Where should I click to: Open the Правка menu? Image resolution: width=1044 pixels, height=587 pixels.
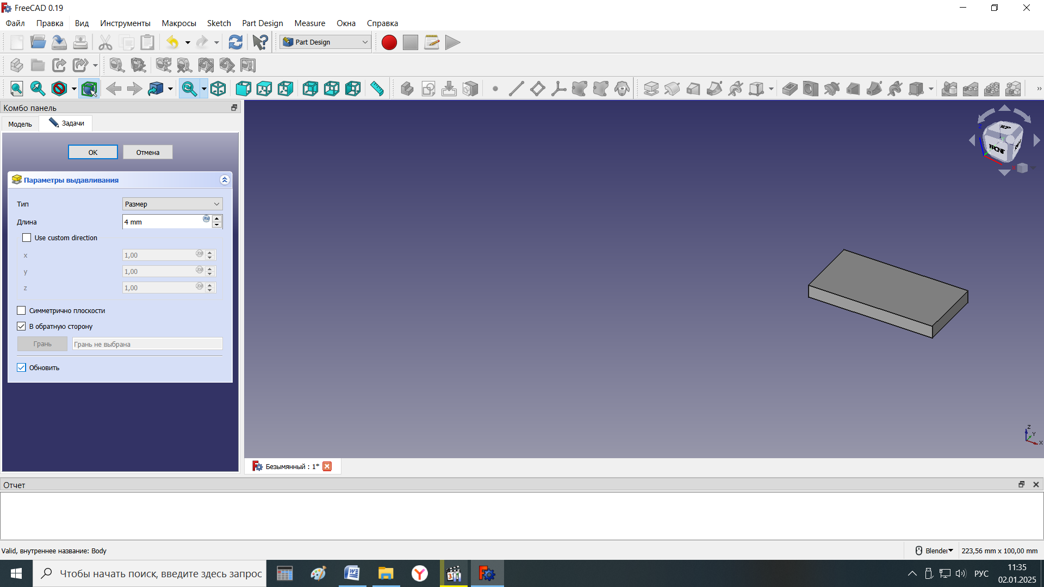(50, 23)
